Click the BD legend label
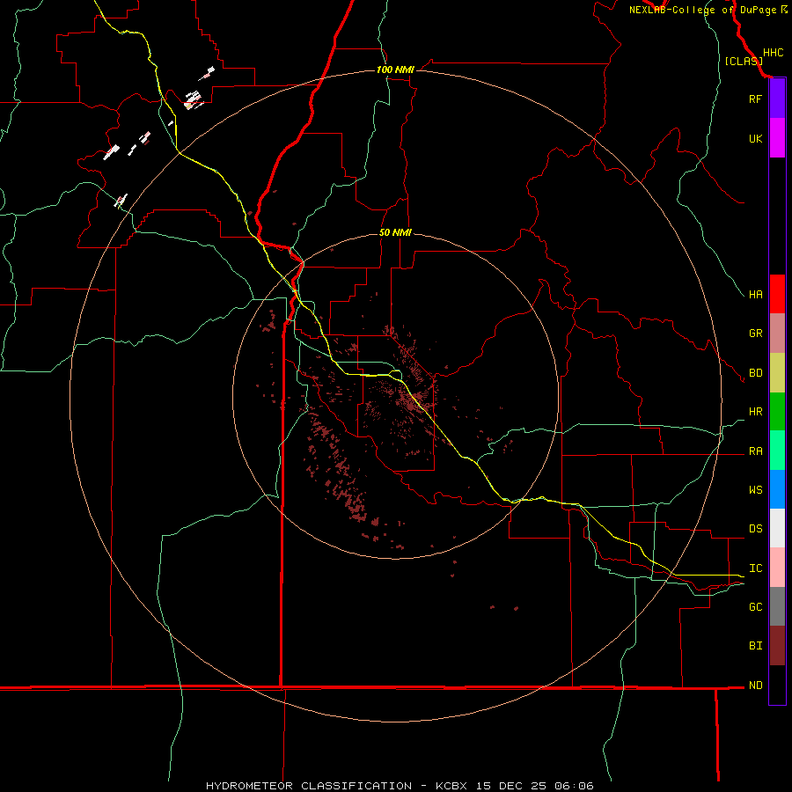The height and width of the screenshot is (792, 792). (x=756, y=373)
